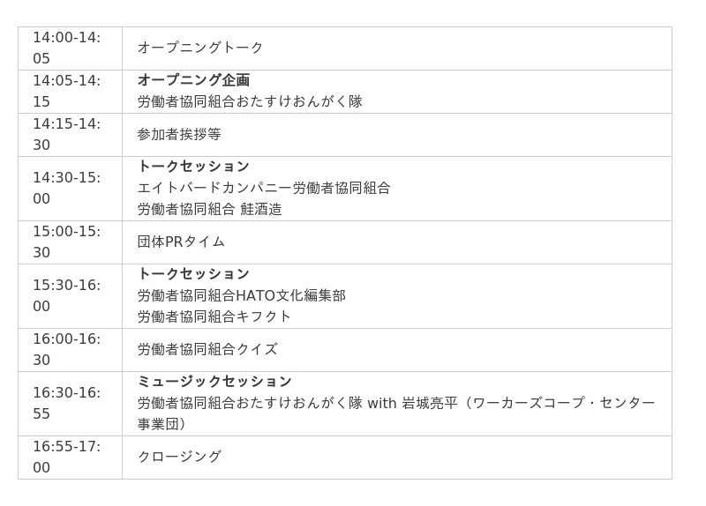Select the 参加者挨拶等 entry
The width and height of the screenshot is (706, 506).
tap(179, 134)
